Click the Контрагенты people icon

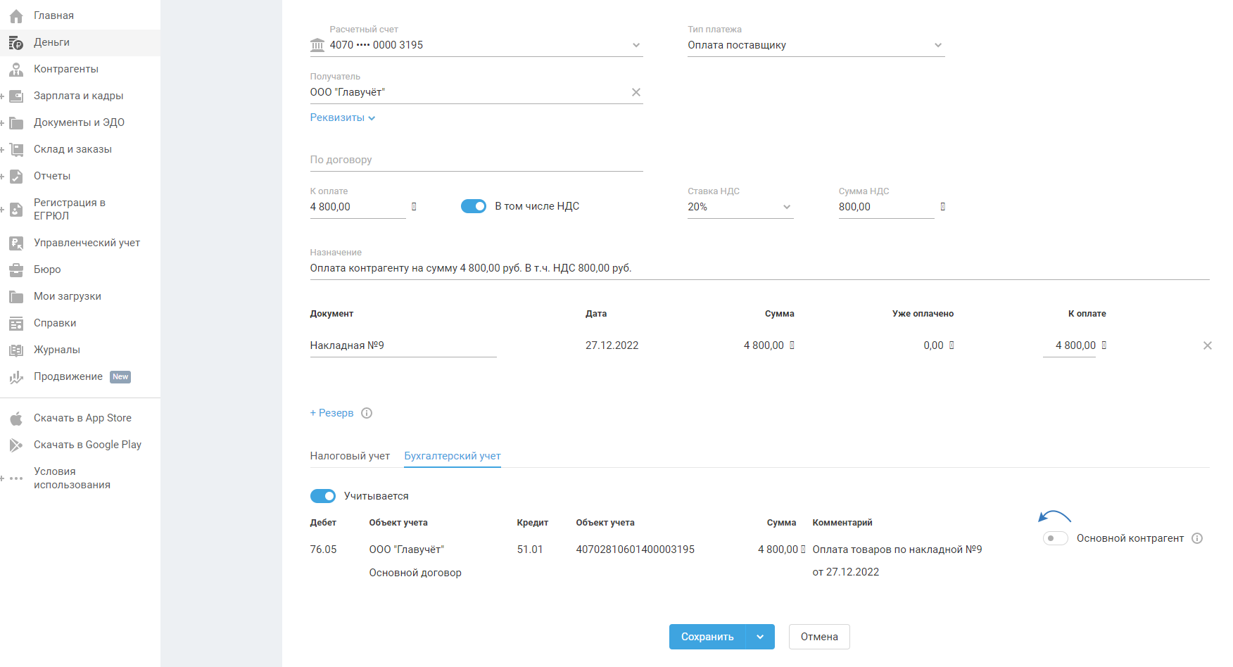click(x=16, y=69)
